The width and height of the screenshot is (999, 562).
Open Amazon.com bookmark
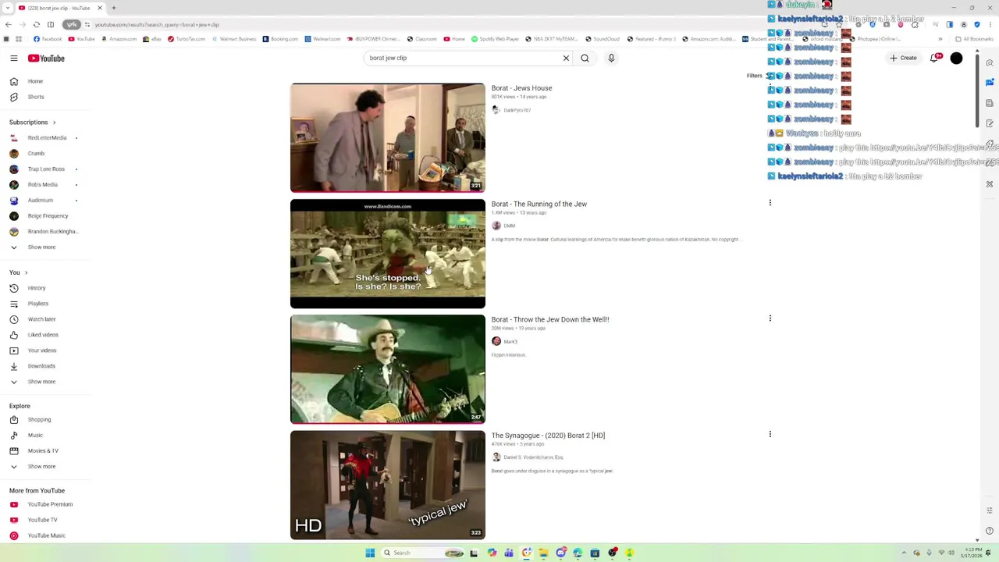119,39
